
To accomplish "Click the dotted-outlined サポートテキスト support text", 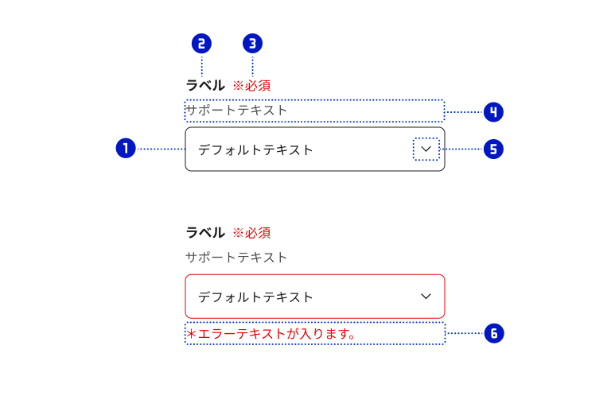I will 236,111.
